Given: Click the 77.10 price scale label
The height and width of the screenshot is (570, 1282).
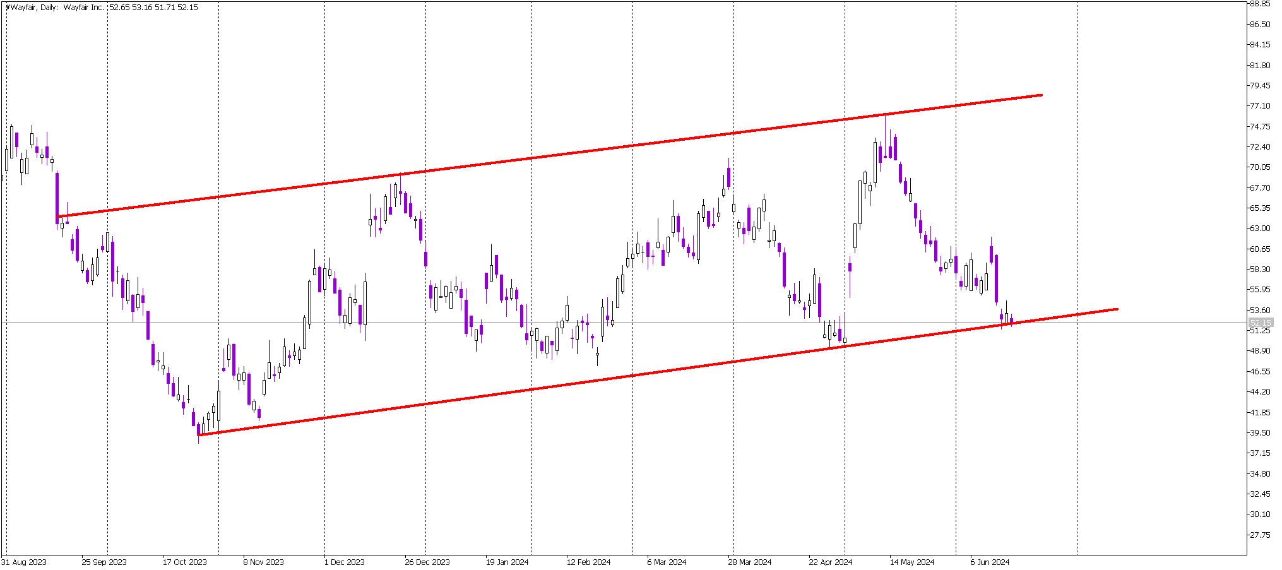Looking at the screenshot, I should click(x=1260, y=106).
